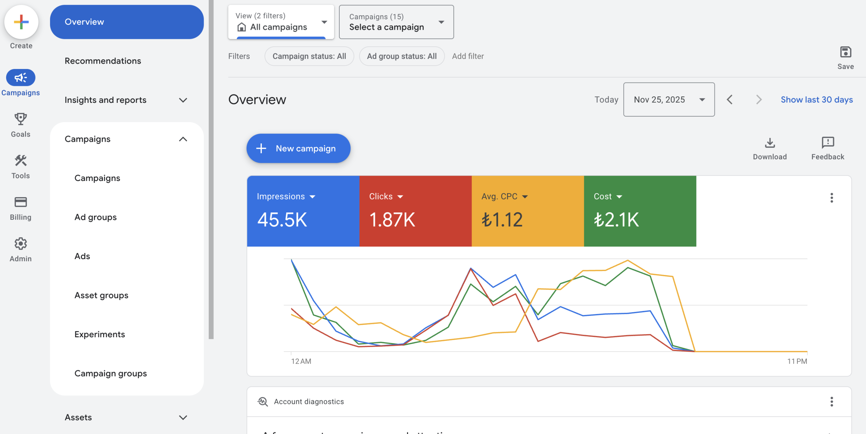866x434 pixels.
Task: Open Select a campaign dropdown
Action: 396,22
